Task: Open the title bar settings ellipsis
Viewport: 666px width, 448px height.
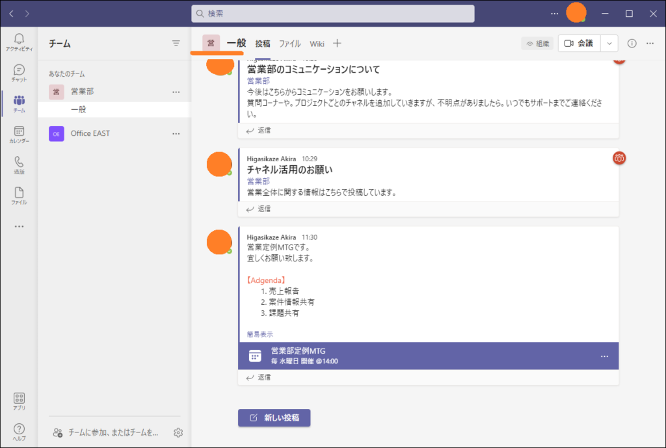Action: pyautogui.click(x=554, y=14)
